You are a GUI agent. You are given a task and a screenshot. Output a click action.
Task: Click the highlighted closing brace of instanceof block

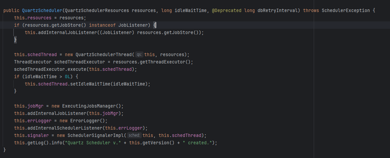pos(15,40)
